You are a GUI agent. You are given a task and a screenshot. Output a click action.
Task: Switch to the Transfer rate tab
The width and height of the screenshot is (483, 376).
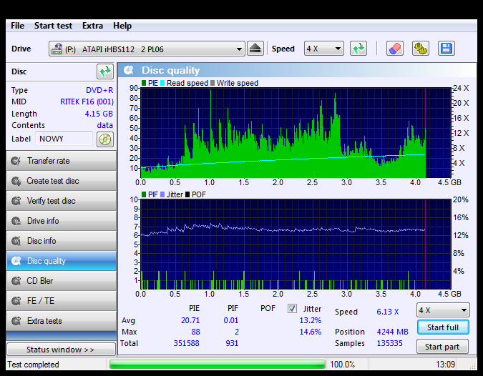[62, 161]
